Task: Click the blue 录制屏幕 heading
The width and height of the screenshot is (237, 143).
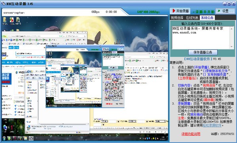Action: pyautogui.click(x=185, y=103)
